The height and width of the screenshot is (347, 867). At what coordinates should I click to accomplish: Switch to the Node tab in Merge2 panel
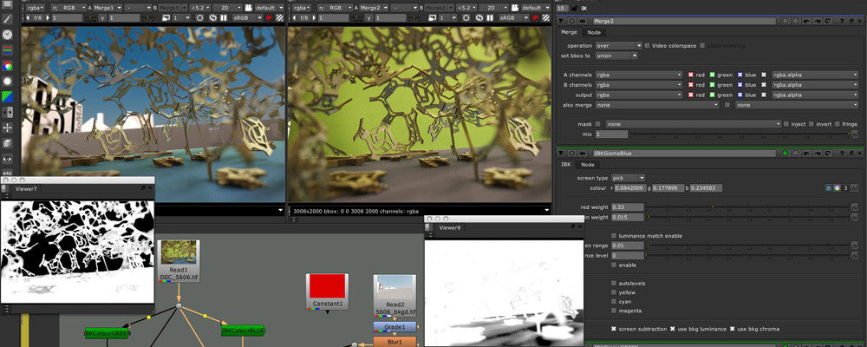[x=594, y=32]
